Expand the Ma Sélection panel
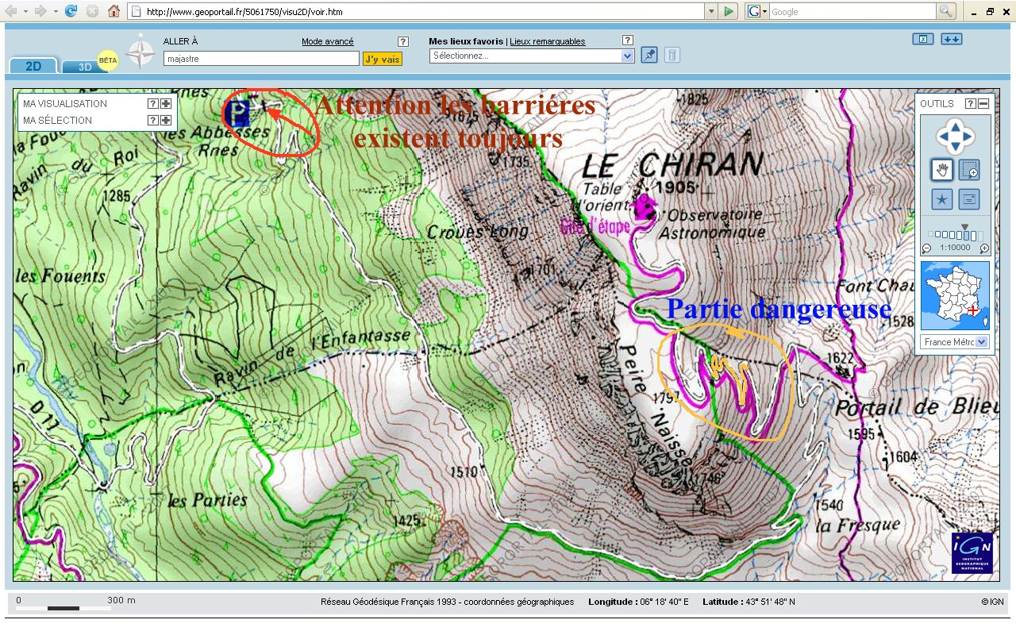 coord(166,120)
